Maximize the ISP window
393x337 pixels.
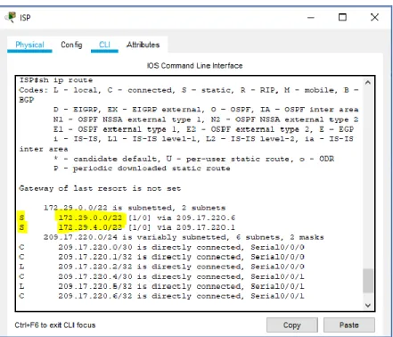(342, 17)
